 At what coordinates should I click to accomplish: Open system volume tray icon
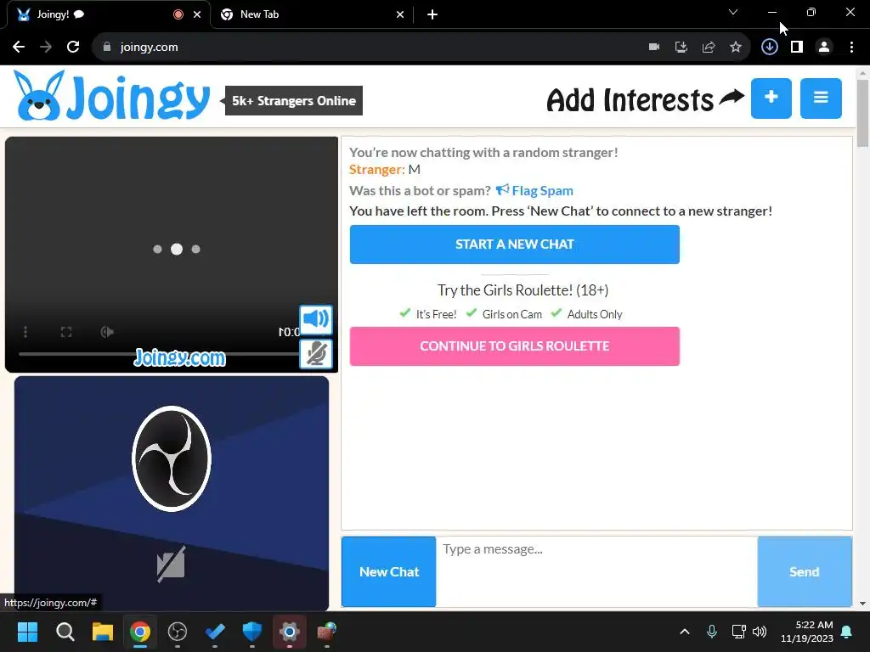759,632
